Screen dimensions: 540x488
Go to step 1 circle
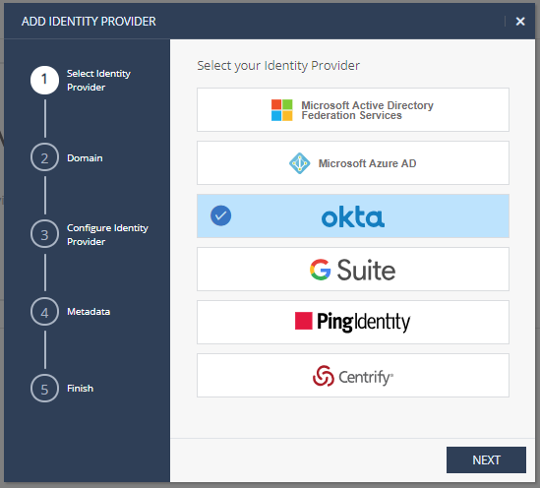coord(44,81)
